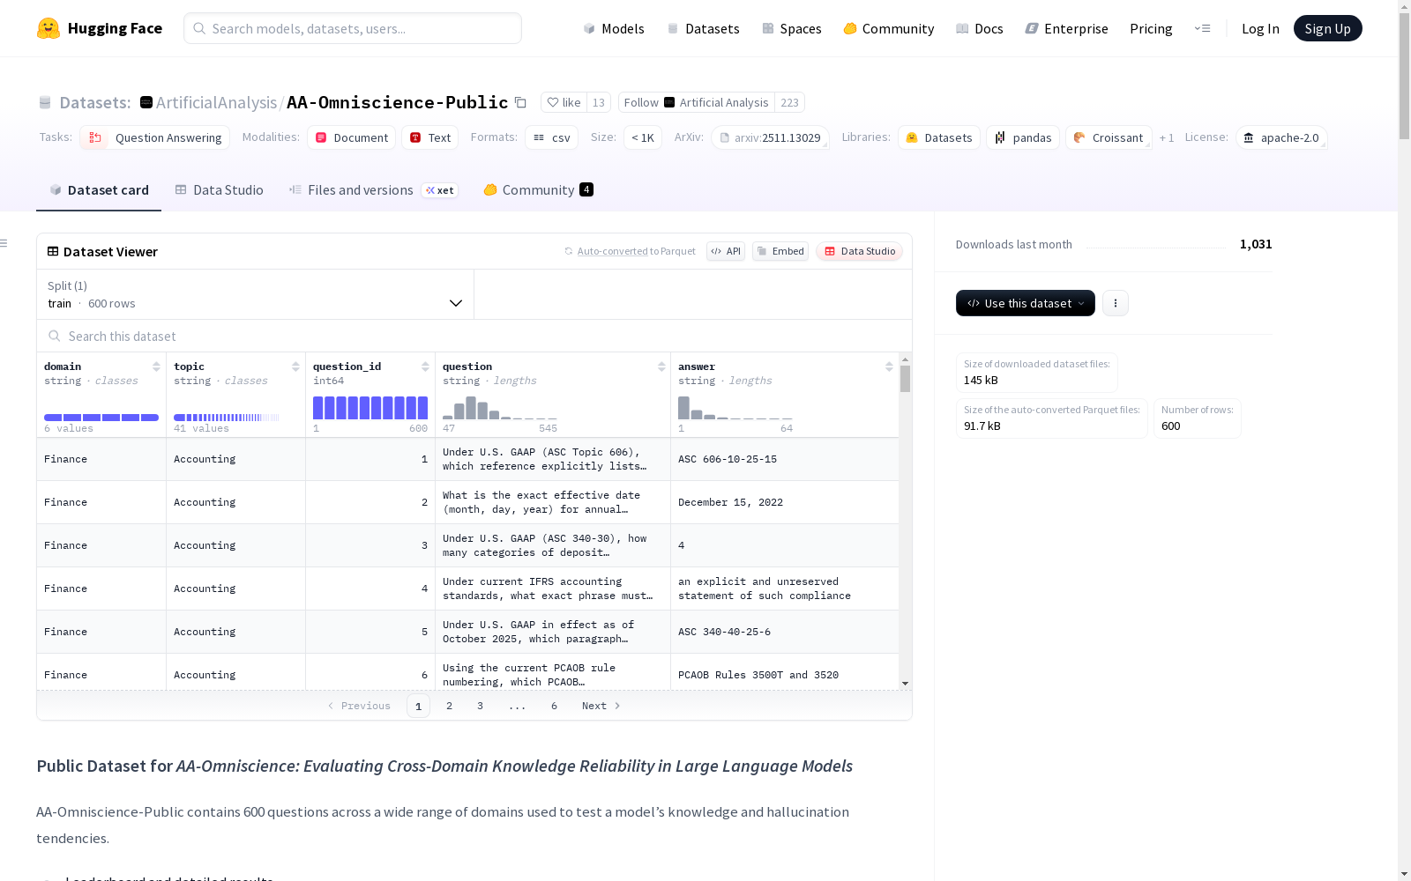The image size is (1411, 881).
Task: Open the Pricing page
Action: [x=1151, y=28]
